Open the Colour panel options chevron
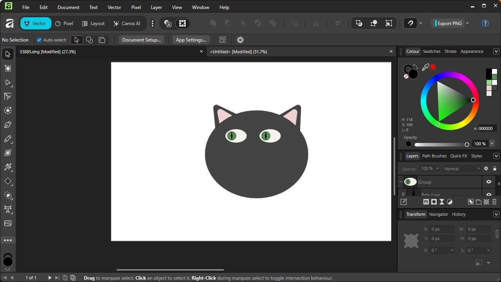 coord(496,51)
